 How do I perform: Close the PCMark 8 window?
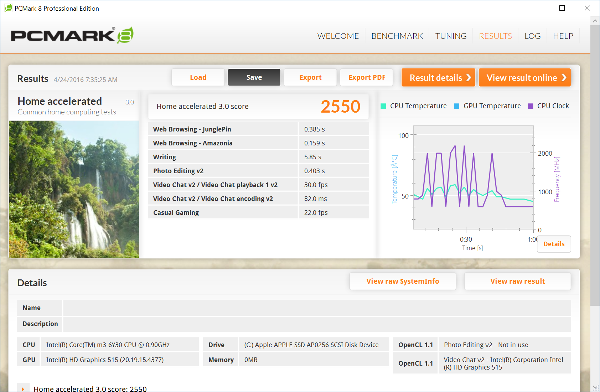coord(587,8)
